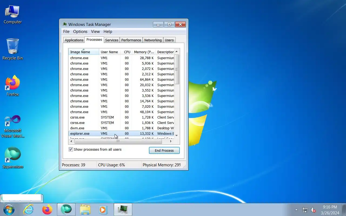Image resolution: width=346 pixels, height=216 pixels.
Task: Select the chrome.exe row using 48,104 K
Action: point(121,112)
